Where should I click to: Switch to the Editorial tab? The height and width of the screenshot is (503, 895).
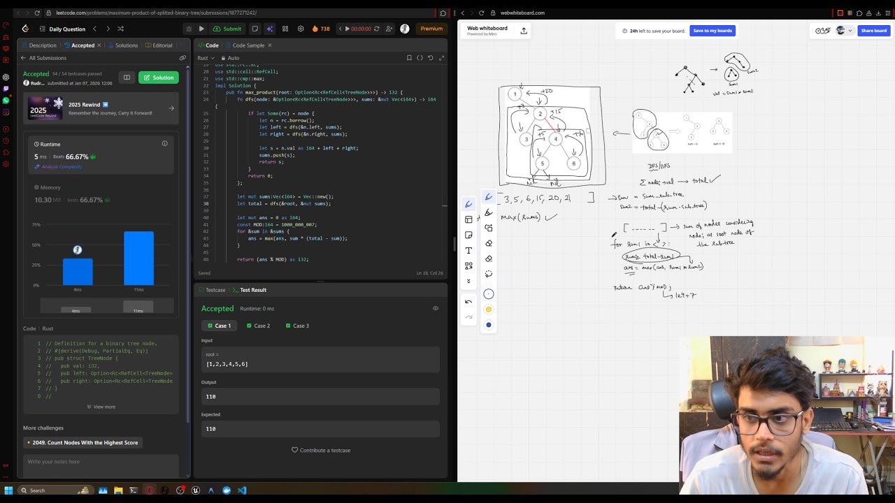(158, 45)
